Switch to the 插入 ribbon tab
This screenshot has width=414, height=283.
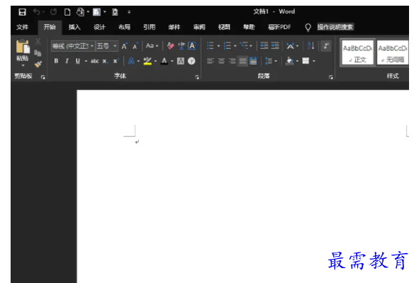coord(74,27)
